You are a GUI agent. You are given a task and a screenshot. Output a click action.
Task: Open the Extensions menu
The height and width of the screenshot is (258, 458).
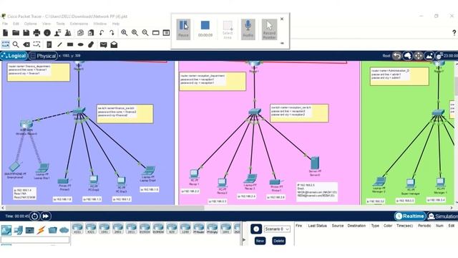[79, 24]
